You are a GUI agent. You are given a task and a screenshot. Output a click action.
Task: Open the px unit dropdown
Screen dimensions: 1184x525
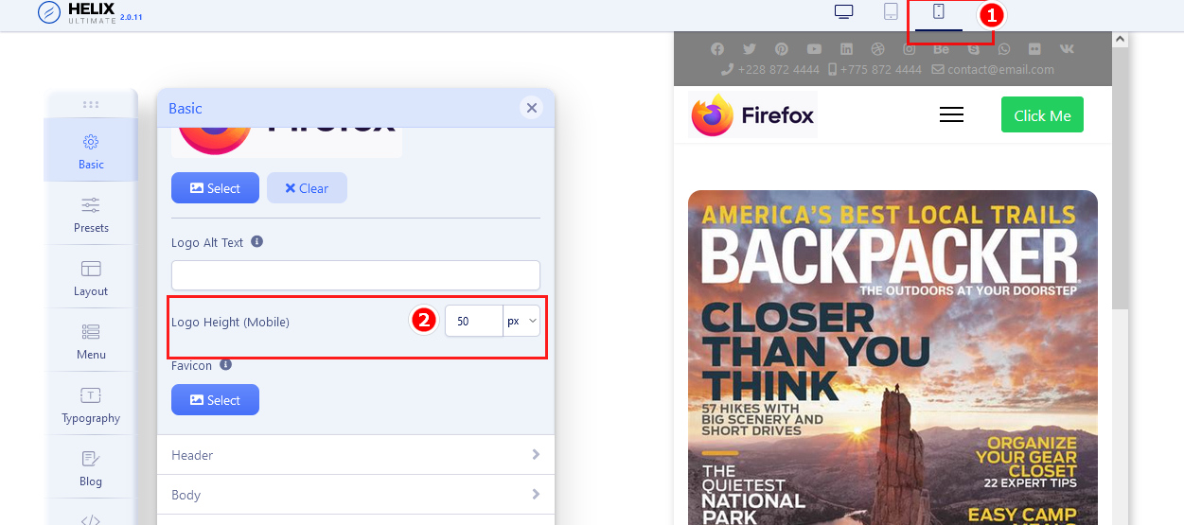coord(521,321)
